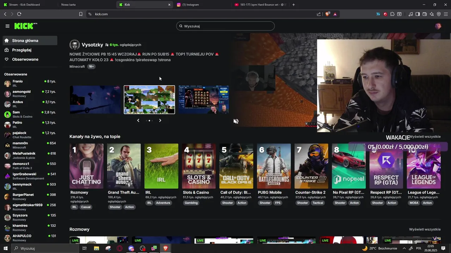Reload the page in browser
This screenshot has height=253, width=451.
19,14
